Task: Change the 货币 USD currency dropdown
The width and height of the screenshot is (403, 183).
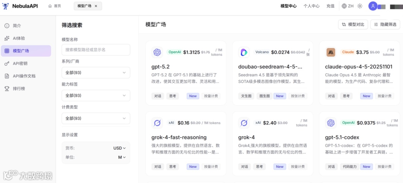Action: tap(119, 148)
